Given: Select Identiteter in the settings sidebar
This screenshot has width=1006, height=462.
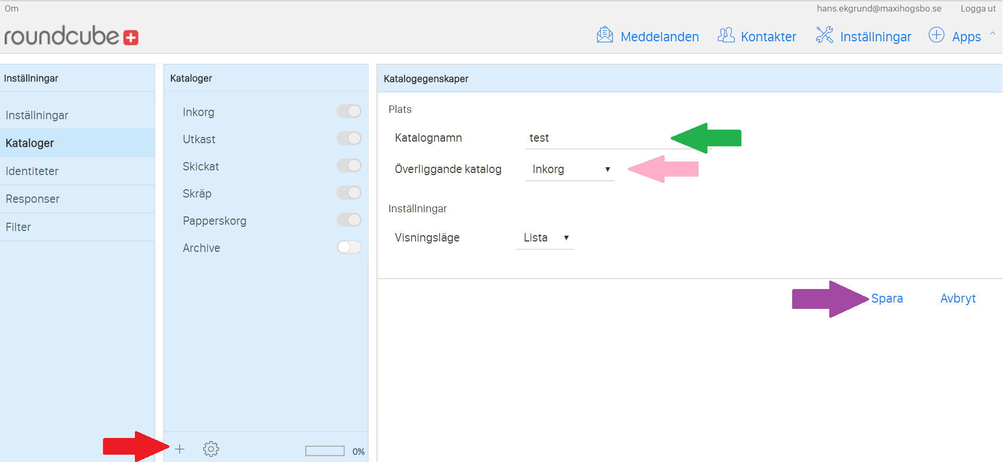Looking at the screenshot, I should point(32,171).
